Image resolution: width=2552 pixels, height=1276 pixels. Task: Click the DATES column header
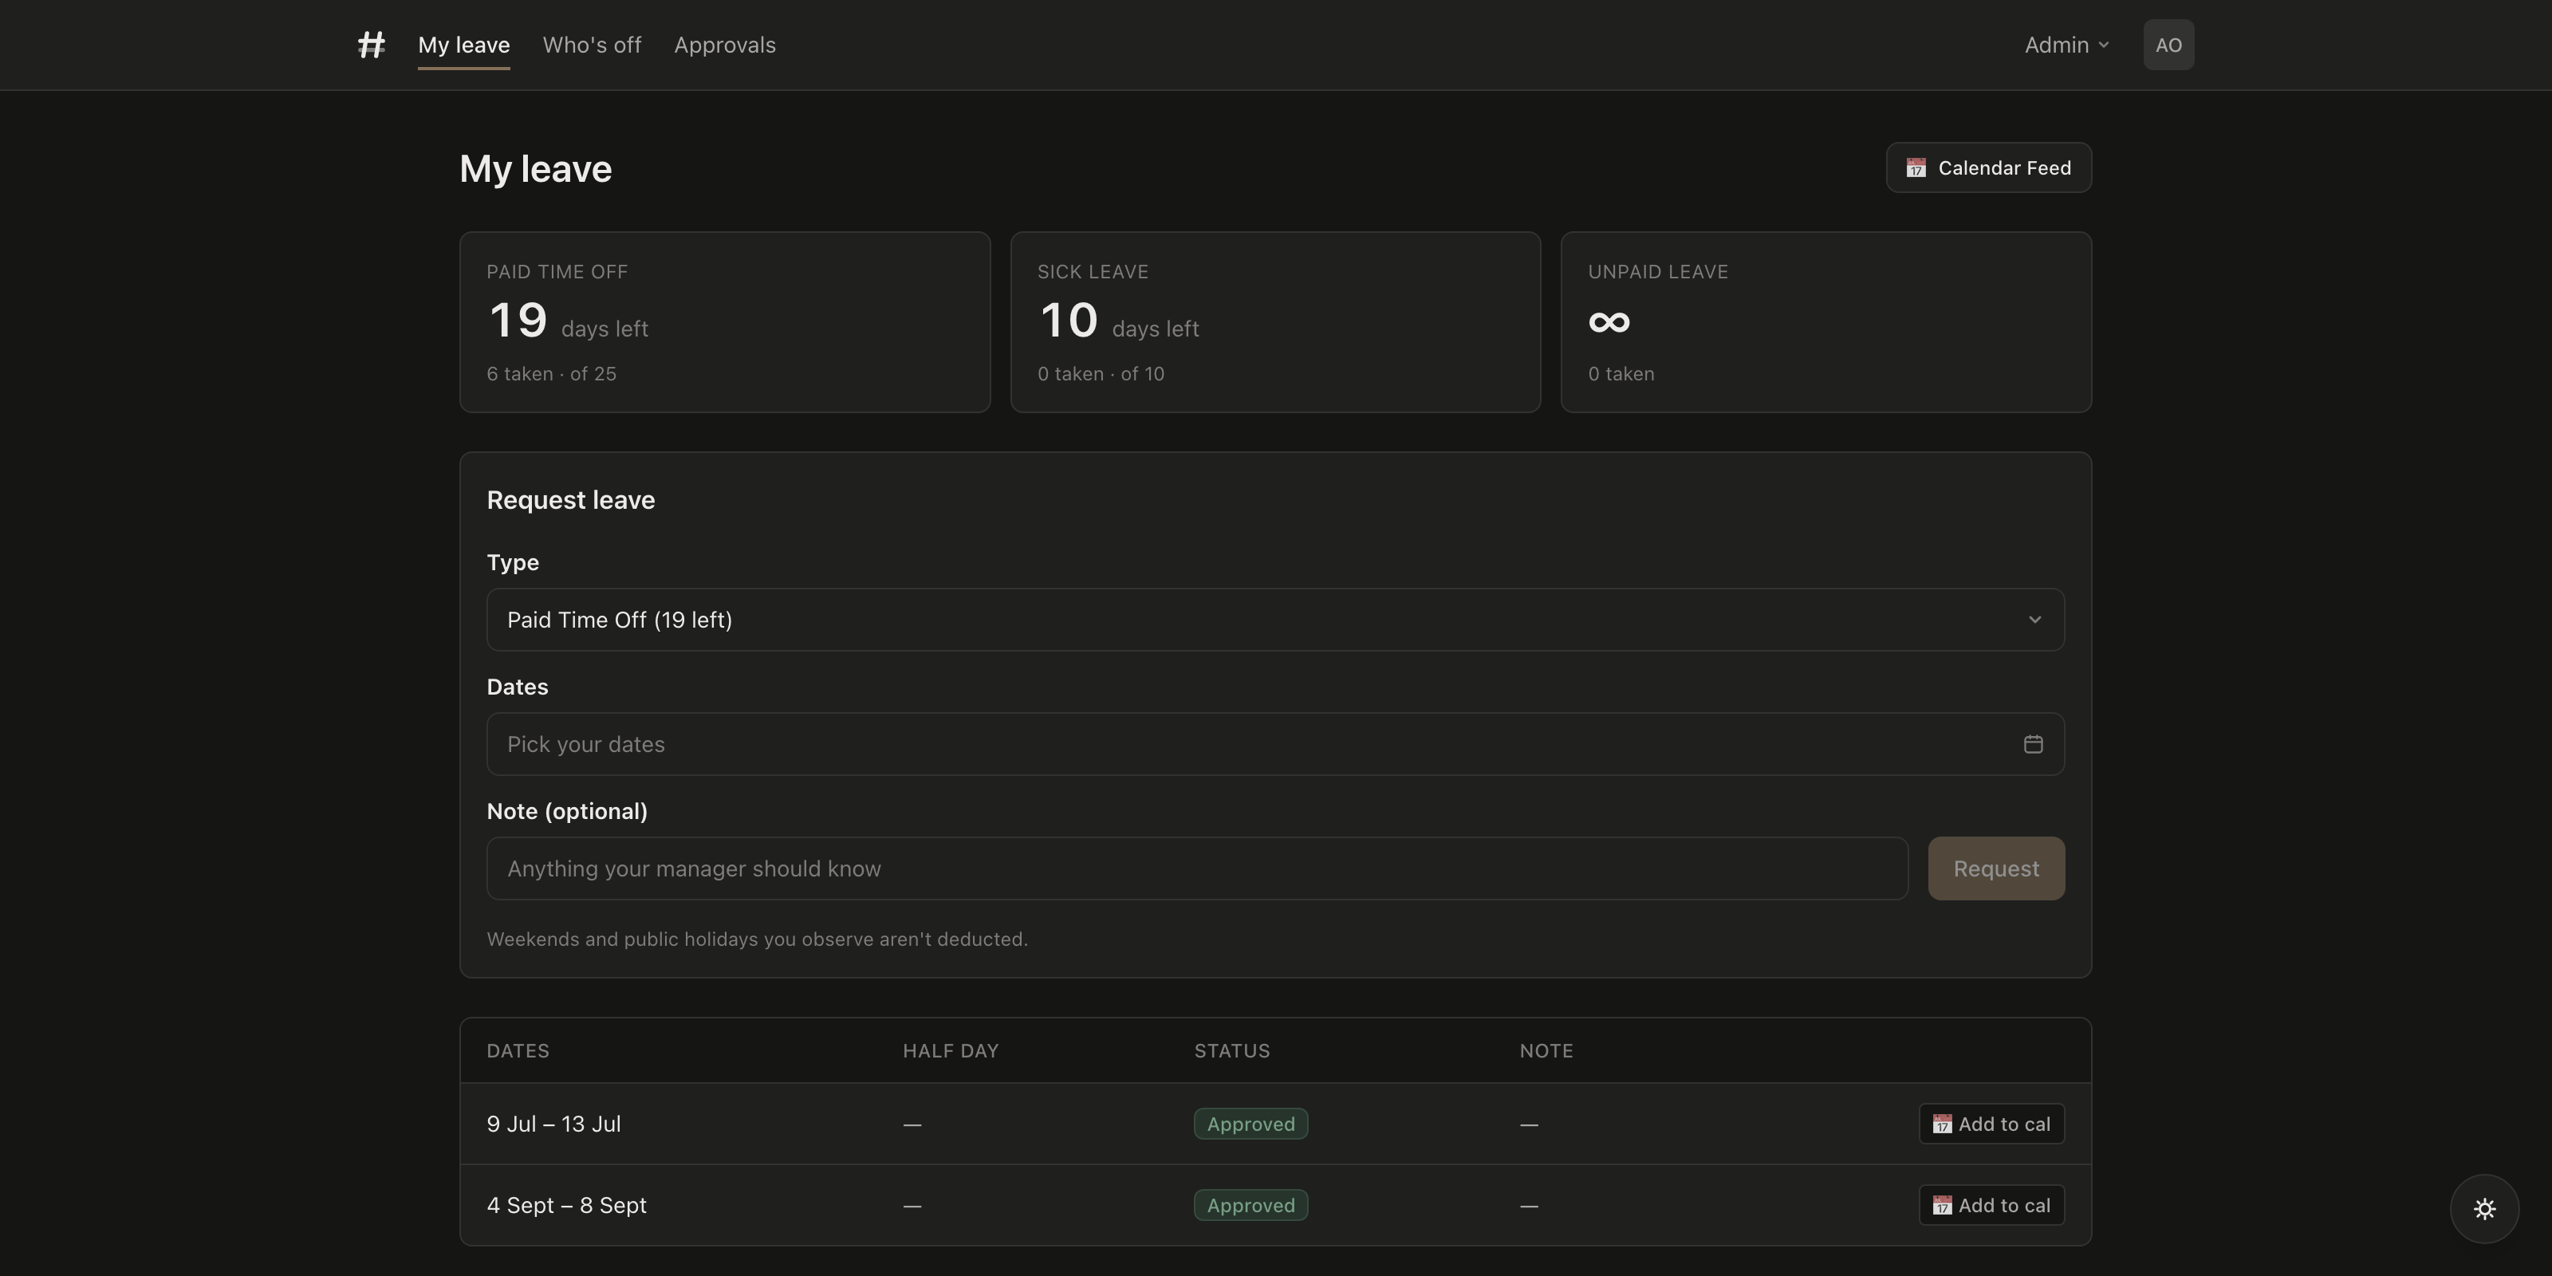518,1050
